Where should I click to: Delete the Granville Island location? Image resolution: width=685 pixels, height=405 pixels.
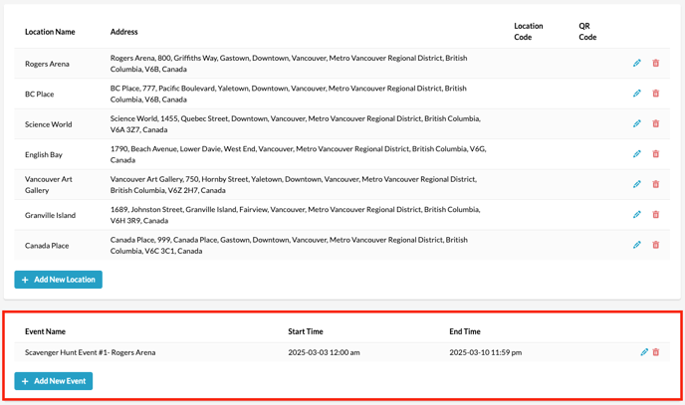pyautogui.click(x=656, y=215)
